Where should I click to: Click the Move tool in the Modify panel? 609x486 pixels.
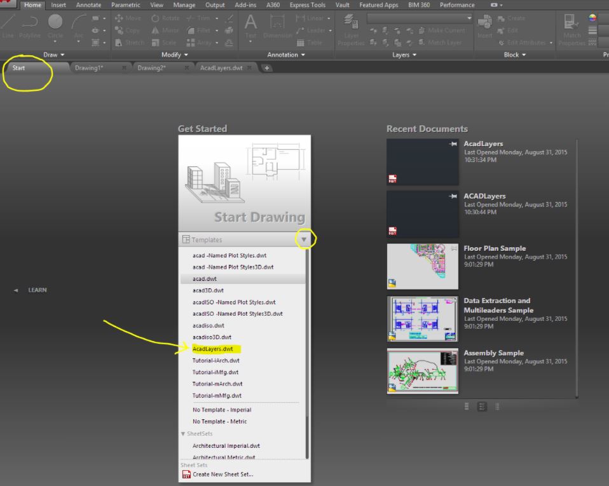click(128, 18)
